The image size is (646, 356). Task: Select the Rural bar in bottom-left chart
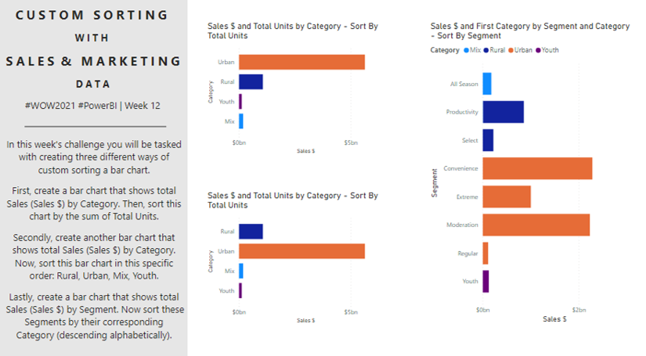pos(251,231)
